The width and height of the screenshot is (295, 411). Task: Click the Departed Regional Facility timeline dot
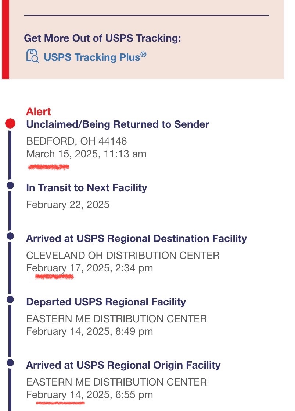tap(10, 300)
